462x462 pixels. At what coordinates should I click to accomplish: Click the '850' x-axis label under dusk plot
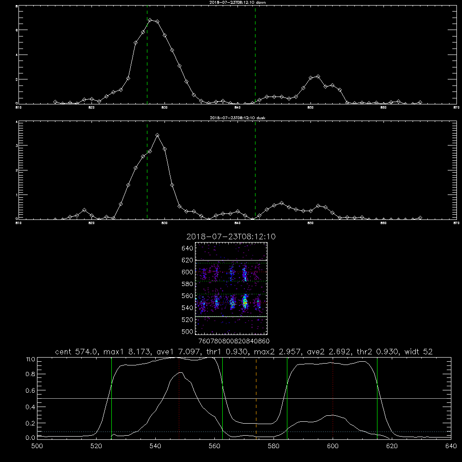(310, 223)
